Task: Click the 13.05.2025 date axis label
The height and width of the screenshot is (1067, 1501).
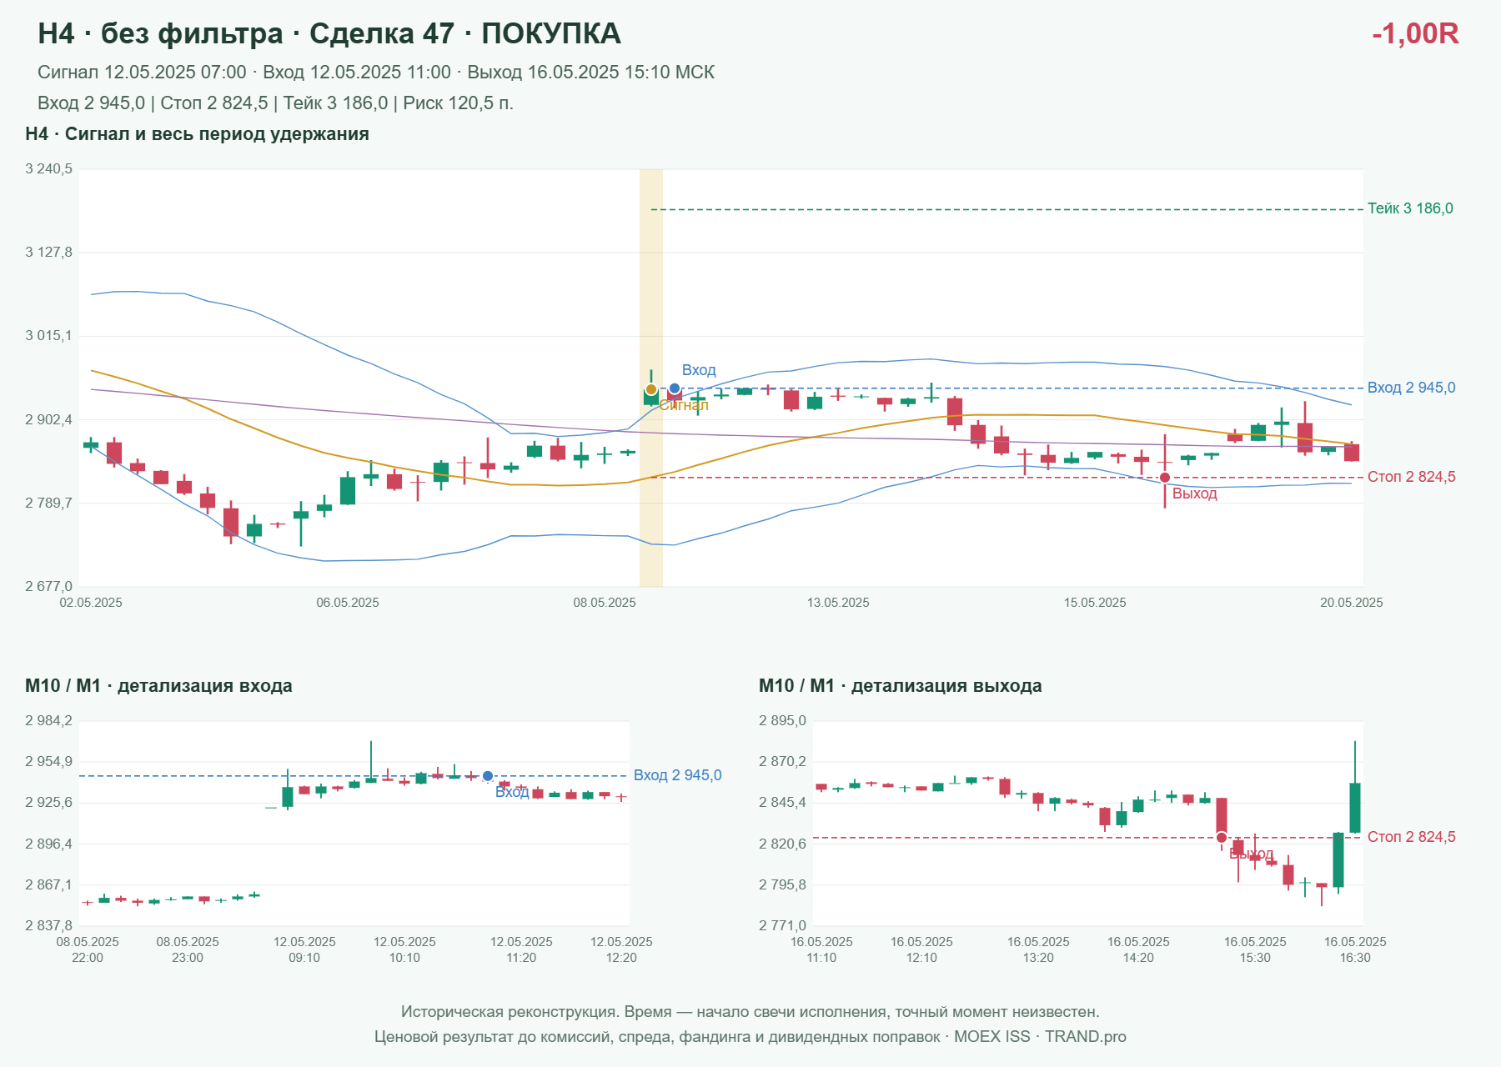Action: click(838, 603)
